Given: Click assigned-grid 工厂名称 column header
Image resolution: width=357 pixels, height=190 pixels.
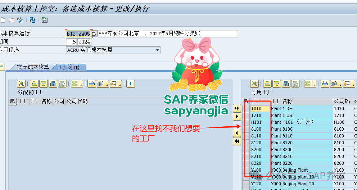Looking at the screenshot, I should tap(41, 101).
